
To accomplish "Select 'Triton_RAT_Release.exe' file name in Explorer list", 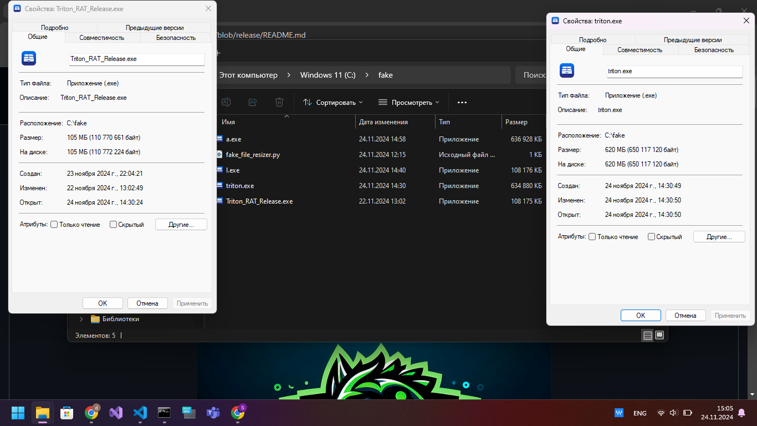I will click(x=259, y=201).
